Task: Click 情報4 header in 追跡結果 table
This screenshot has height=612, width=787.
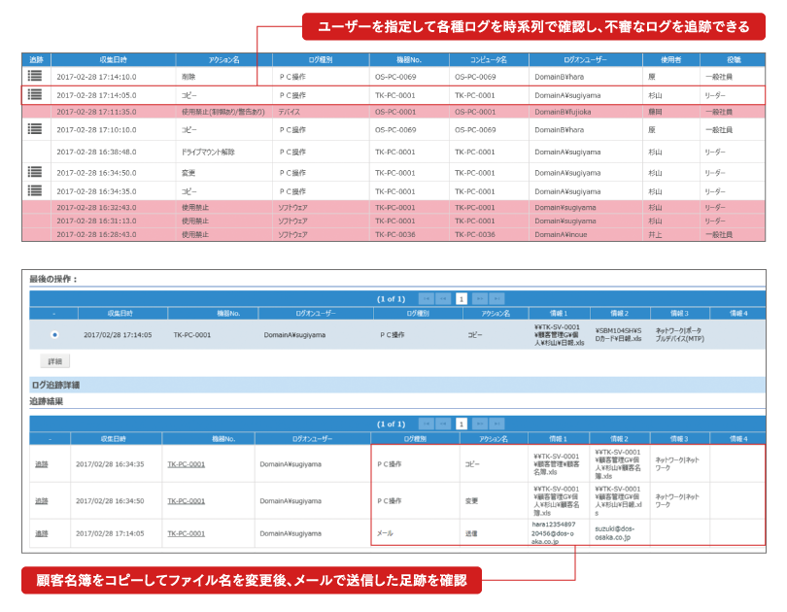Action: click(x=738, y=438)
